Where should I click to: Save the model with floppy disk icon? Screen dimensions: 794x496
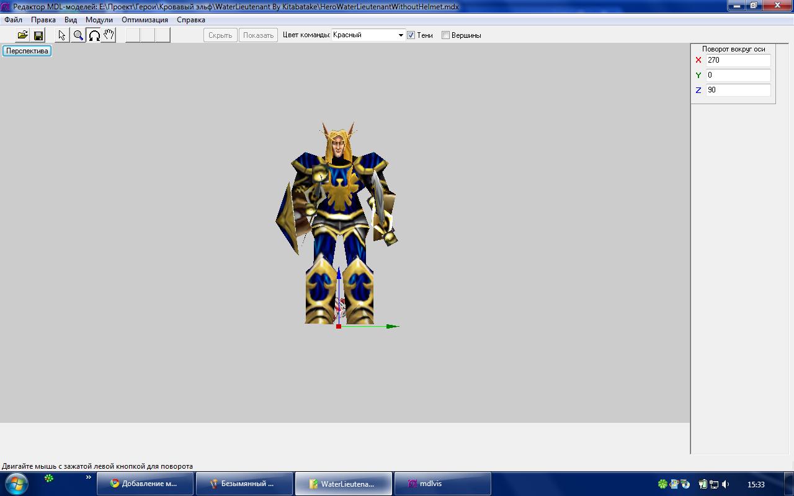[38, 35]
